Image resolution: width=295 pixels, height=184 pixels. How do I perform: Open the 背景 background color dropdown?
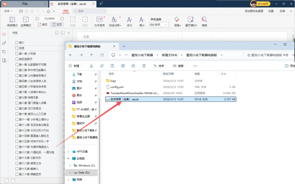(177, 22)
